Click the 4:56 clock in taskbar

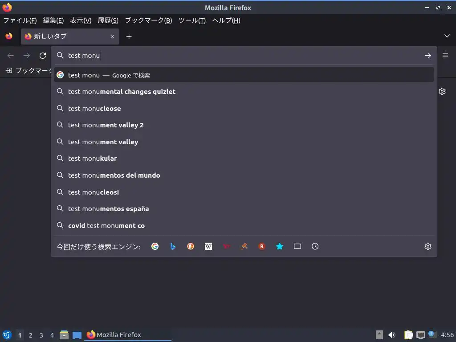click(x=447, y=335)
